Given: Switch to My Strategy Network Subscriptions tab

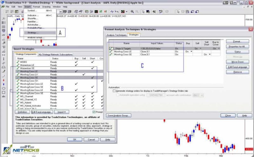Looking at the screenshot, I should (x=55, y=55).
